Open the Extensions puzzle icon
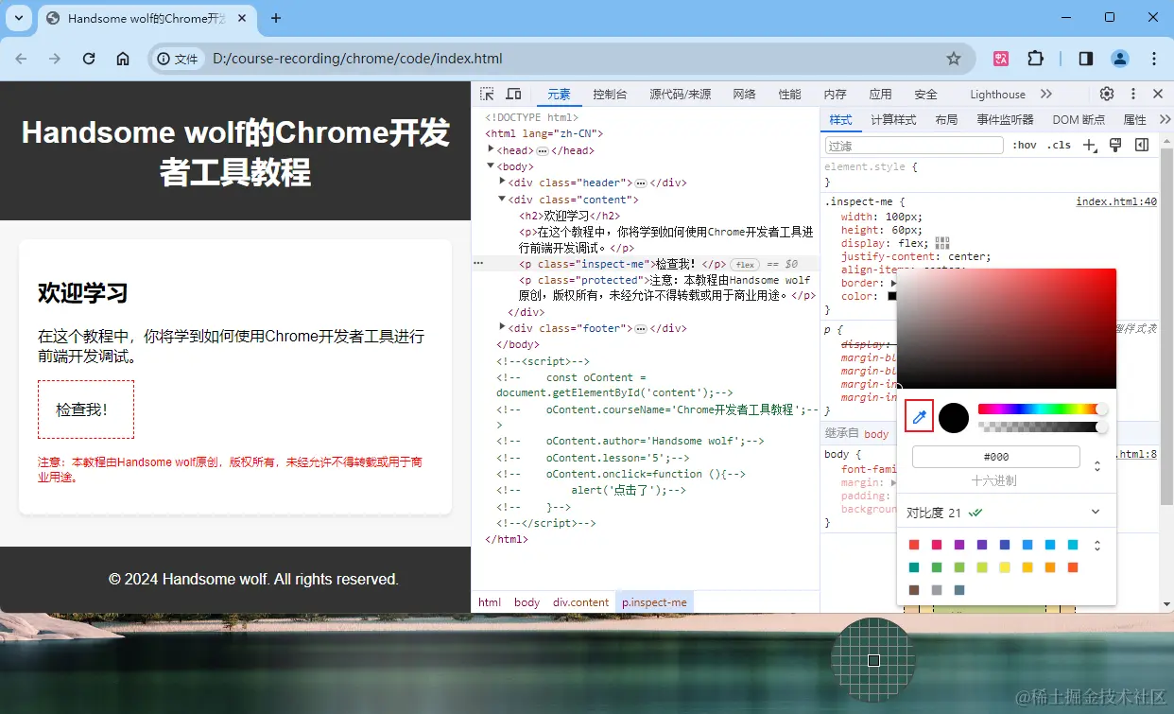The image size is (1174, 714). [x=1035, y=59]
